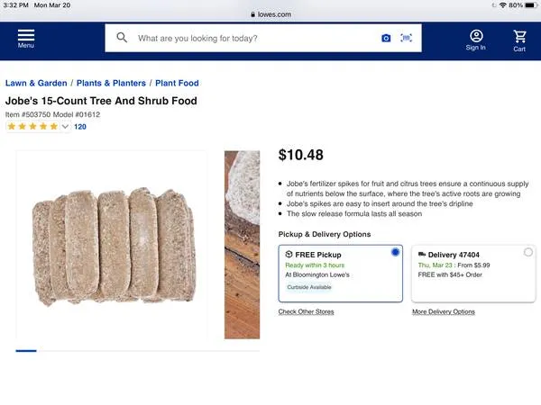Click the delivery truck icon

[x=422, y=255]
